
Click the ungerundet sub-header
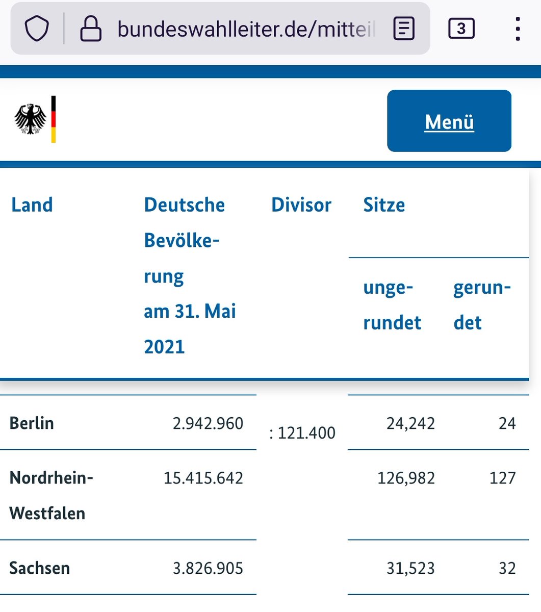pyautogui.click(x=392, y=305)
